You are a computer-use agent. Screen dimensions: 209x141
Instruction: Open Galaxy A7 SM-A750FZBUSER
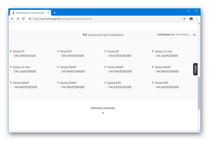click(119, 53)
